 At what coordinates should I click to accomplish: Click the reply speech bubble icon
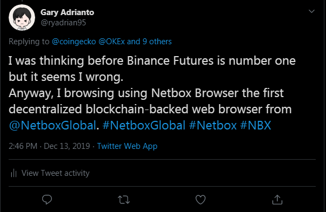tap(47, 200)
